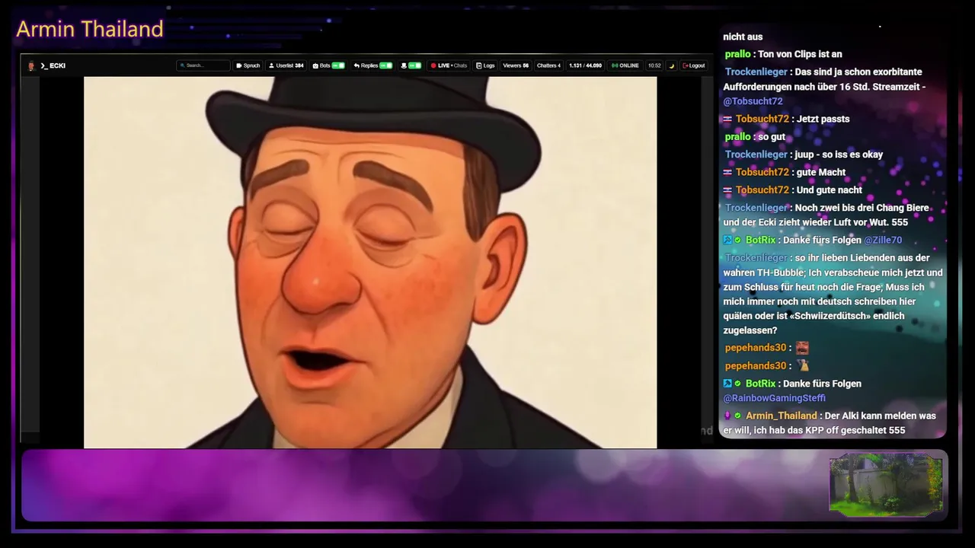Click the Replies arrow icon

click(x=356, y=65)
